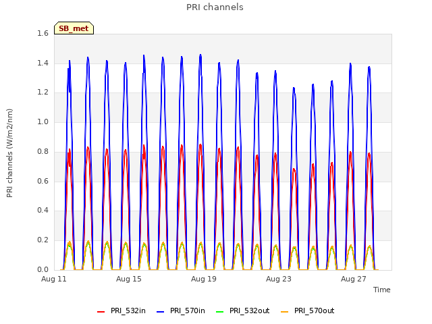
Task: Click the 1.0 y-axis tick label
Action: [x=43, y=122]
